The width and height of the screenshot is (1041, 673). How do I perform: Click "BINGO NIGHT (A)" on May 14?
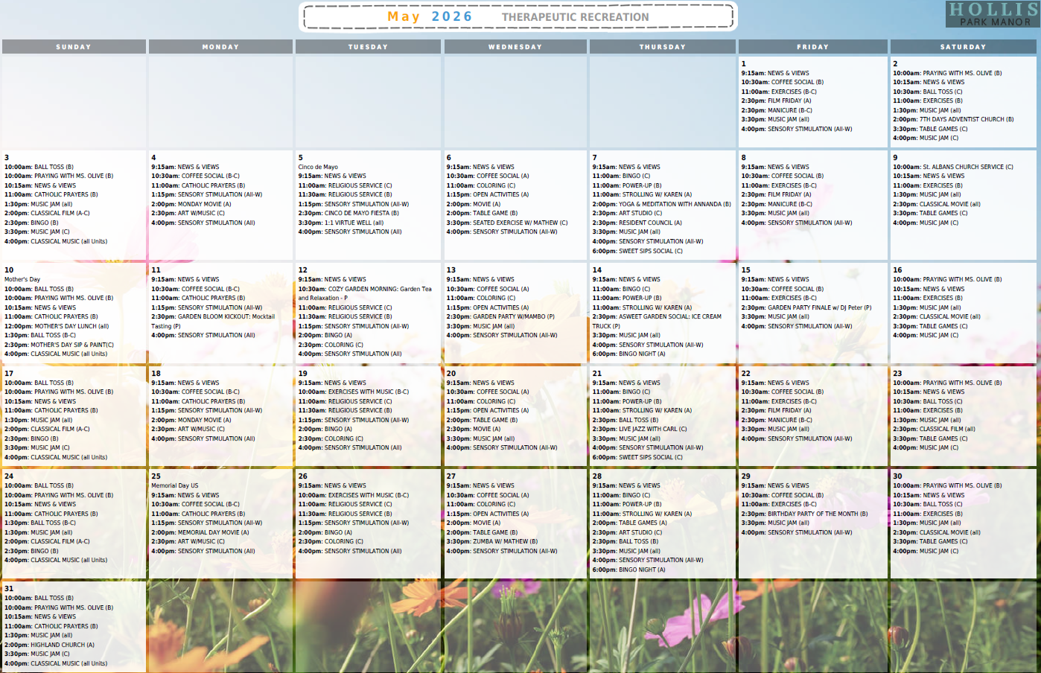[x=642, y=354]
